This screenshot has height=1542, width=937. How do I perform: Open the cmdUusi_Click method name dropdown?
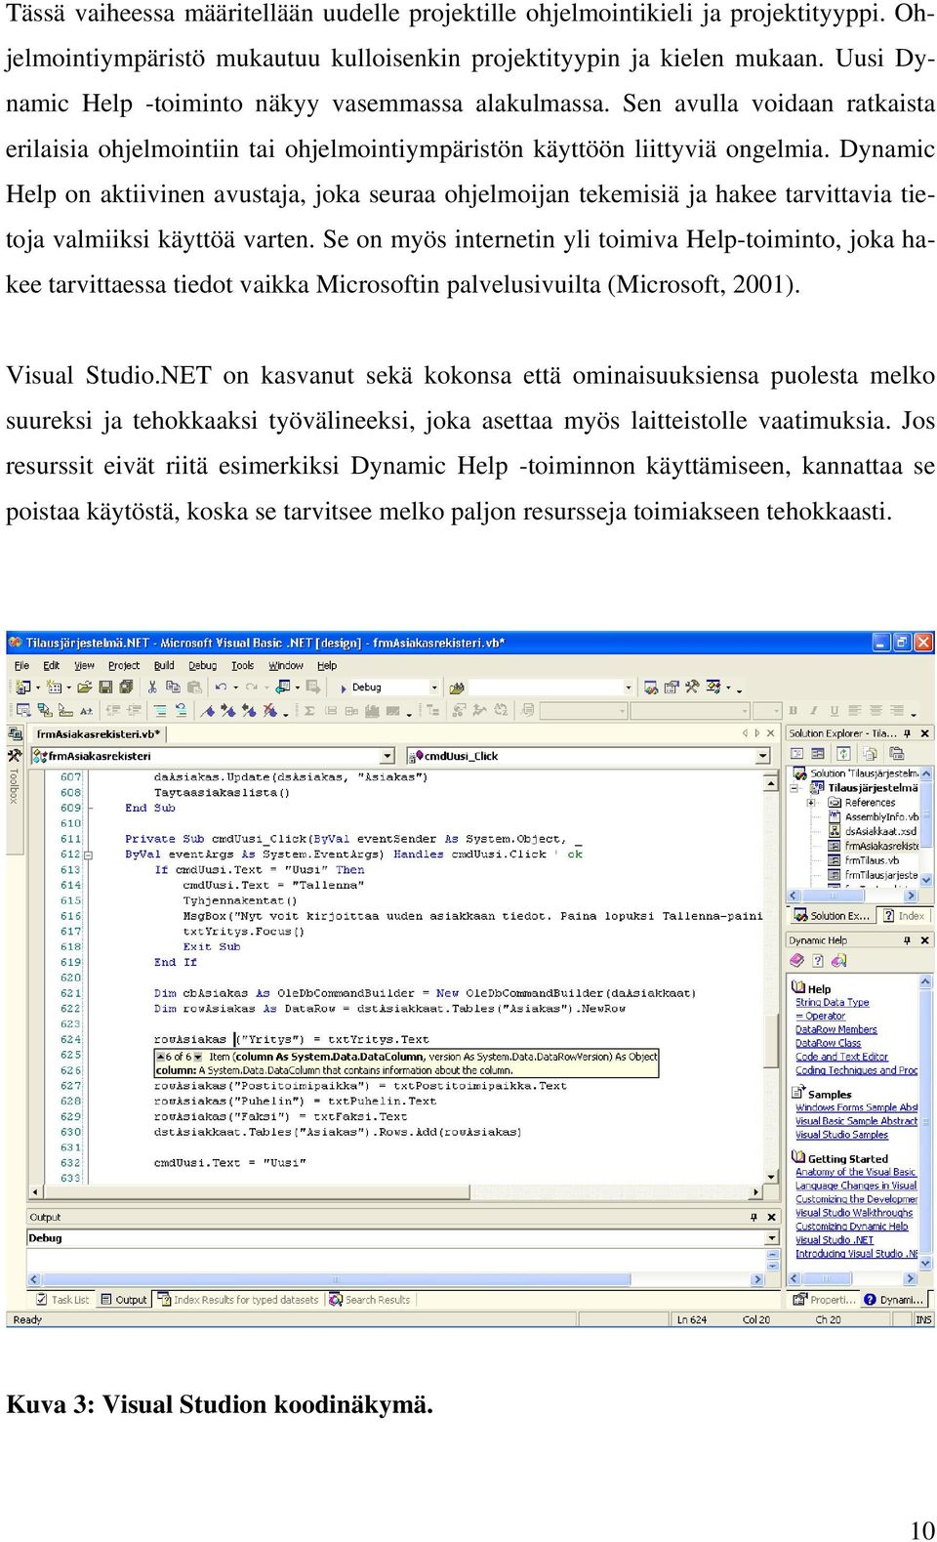coord(763,756)
